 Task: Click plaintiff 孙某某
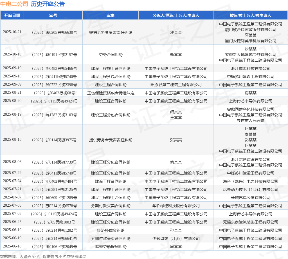[x=176, y=230]
